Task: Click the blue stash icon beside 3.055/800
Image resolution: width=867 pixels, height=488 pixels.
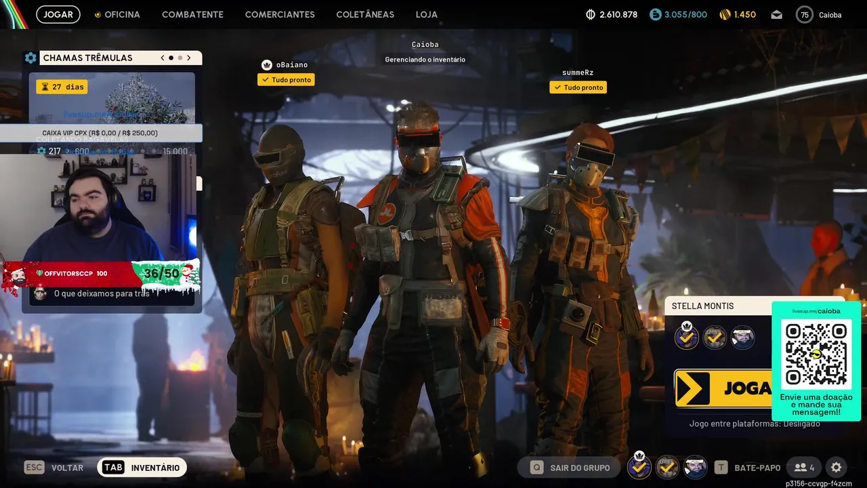Action: 655,14
